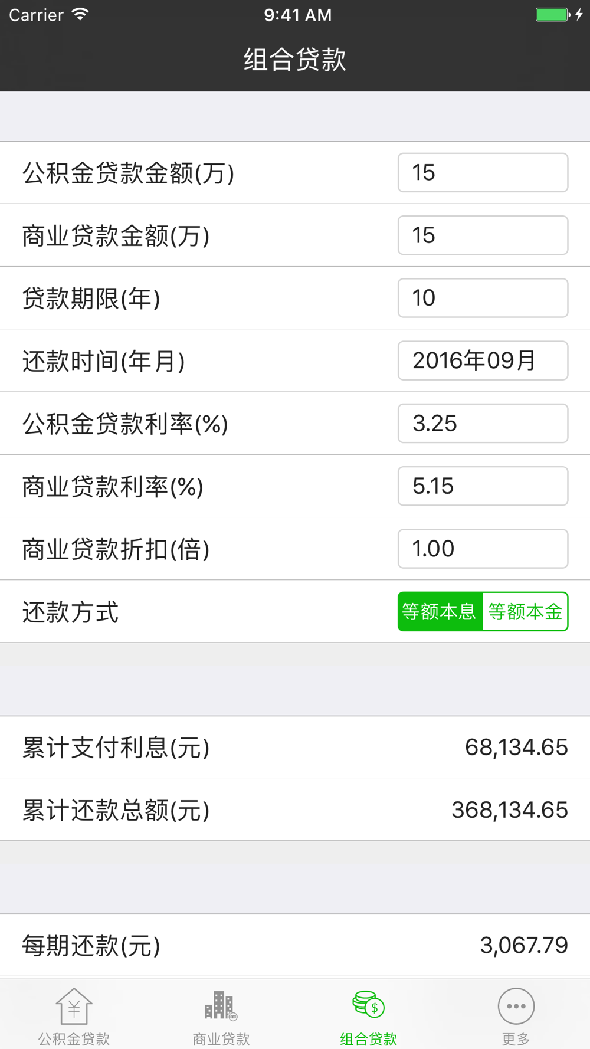Tap the 商业贷款 building icon
The width and height of the screenshot is (590, 1049).
pos(221,1006)
